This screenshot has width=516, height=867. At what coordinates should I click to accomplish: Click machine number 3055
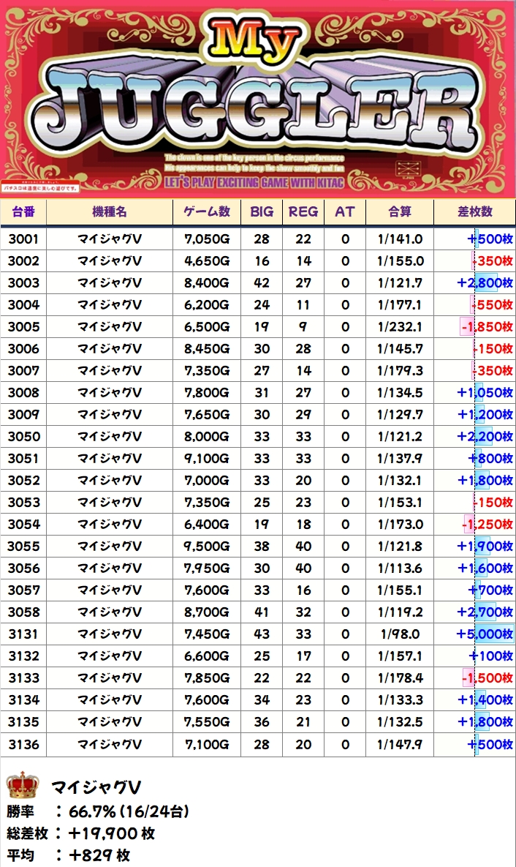click(24, 547)
